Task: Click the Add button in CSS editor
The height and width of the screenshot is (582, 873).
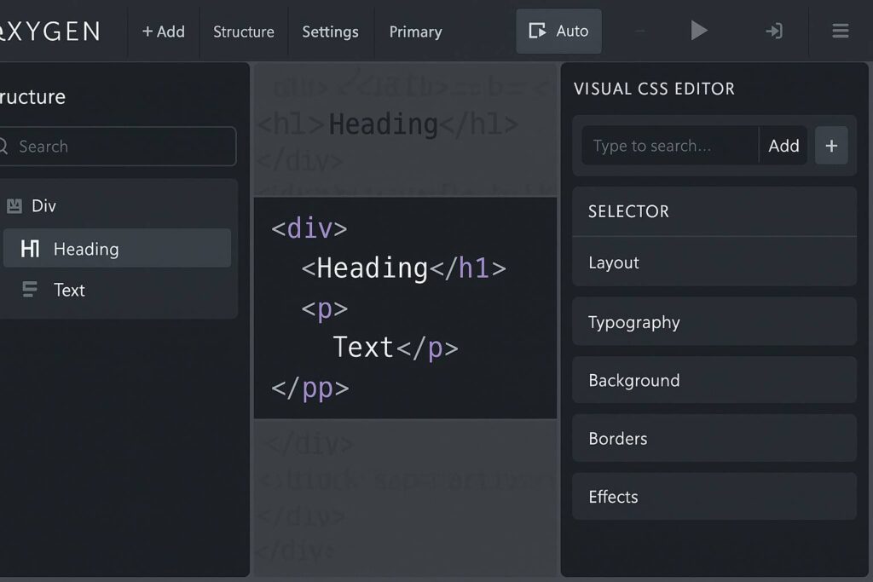Action: (x=783, y=146)
